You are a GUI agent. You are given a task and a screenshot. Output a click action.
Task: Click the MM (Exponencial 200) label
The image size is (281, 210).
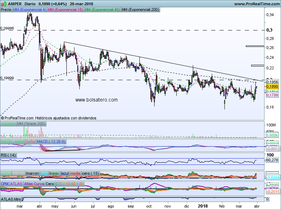[x=139, y=10]
